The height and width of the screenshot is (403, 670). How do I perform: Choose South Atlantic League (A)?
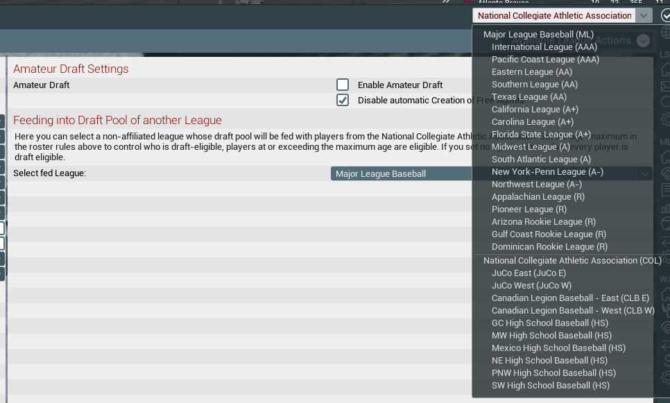click(x=541, y=160)
